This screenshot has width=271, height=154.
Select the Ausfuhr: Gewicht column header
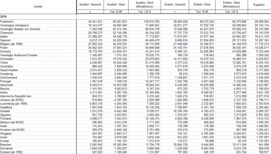90,5
